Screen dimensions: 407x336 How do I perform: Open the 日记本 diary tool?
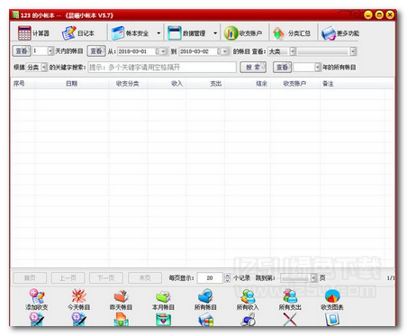point(78,33)
